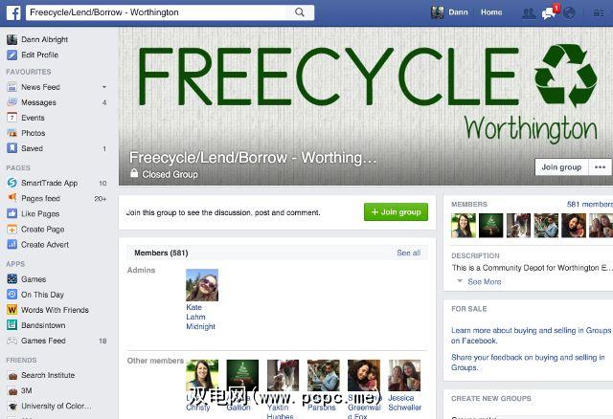The width and height of the screenshot is (613, 419).
Task: Expand the News Feed dropdown arrow
Action: (104, 87)
